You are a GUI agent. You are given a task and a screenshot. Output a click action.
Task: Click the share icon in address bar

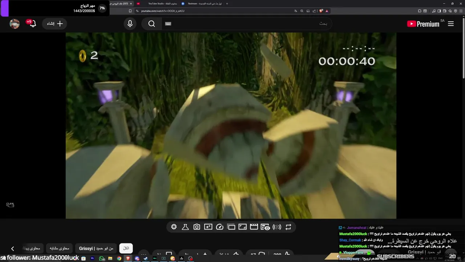pos(314,11)
